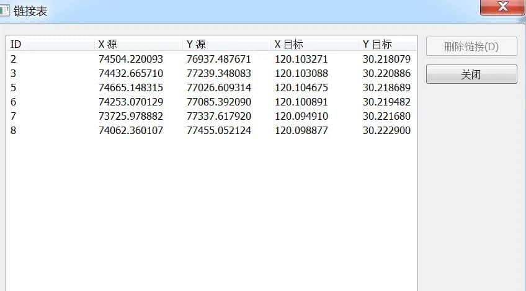Select the row with ID 6
This screenshot has width=526, height=291.
pyautogui.click(x=212, y=102)
